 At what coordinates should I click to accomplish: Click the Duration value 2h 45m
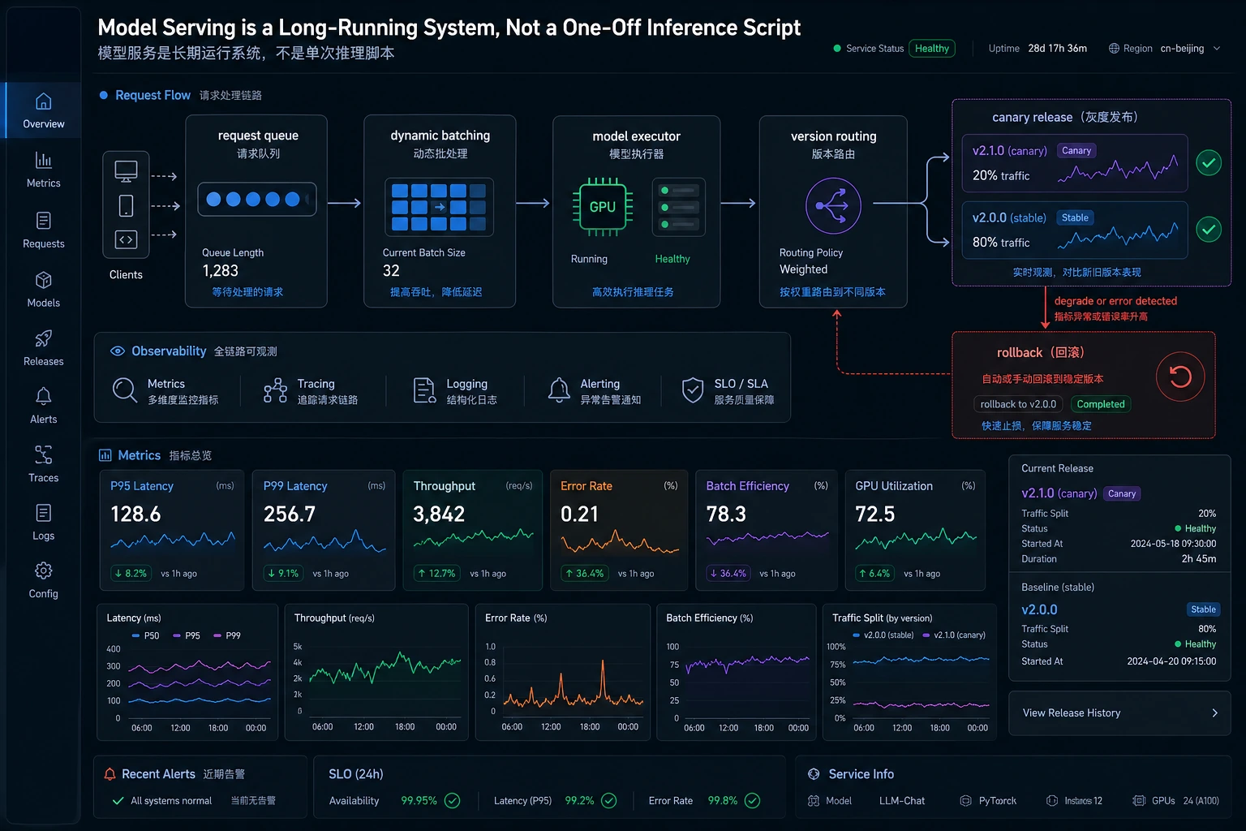[1199, 559]
